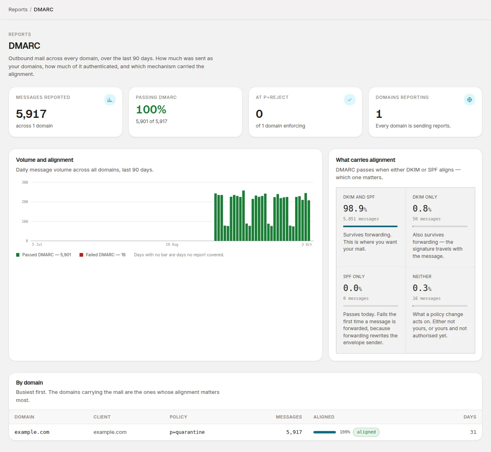The width and height of the screenshot is (491, 452).
Task: Click 'of 1 domain enforcing' text
Action: click(280, 126)
